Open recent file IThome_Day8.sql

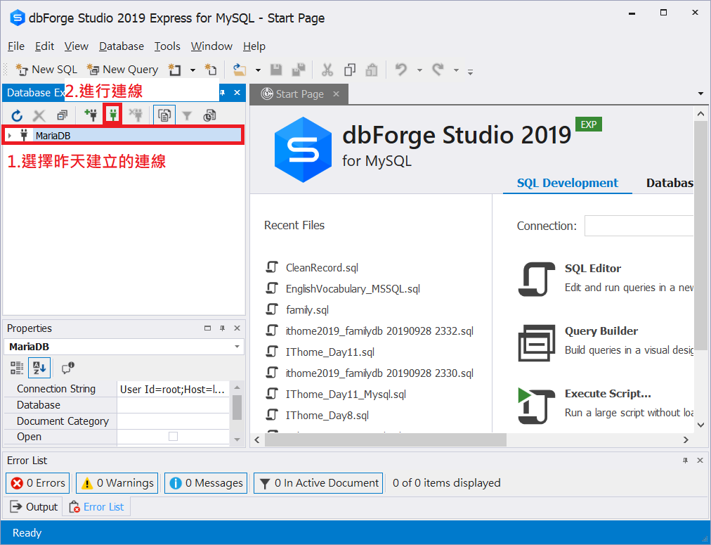(x=327, y=415)
